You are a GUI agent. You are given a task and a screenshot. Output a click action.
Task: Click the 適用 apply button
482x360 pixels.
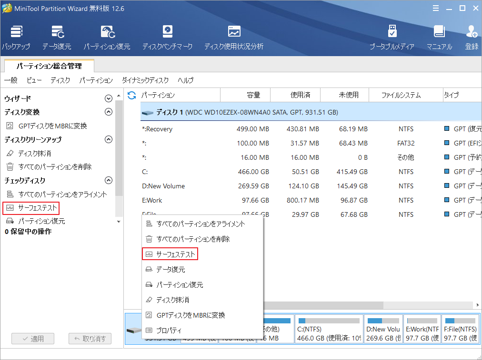33,339
